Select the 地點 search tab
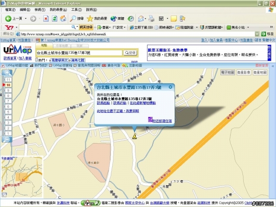276x207 pixels. pyautogui.click(x=44, y=45)
